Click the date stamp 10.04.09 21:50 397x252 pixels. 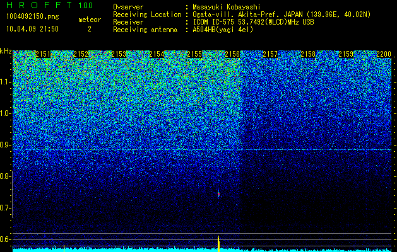pyautogui.click(x=32, y=29)
